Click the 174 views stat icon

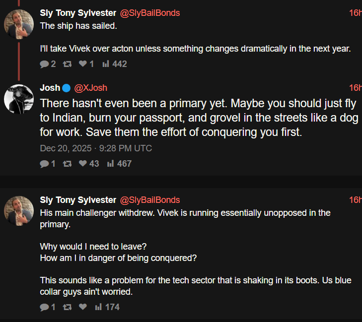tap(98, 308)
